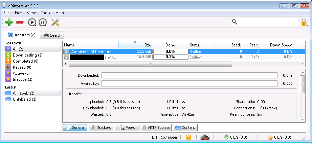The height and width of the screenshot is (144, 312).
Task: Switch to the Transfers (2) tab
Action: point(22,35)
